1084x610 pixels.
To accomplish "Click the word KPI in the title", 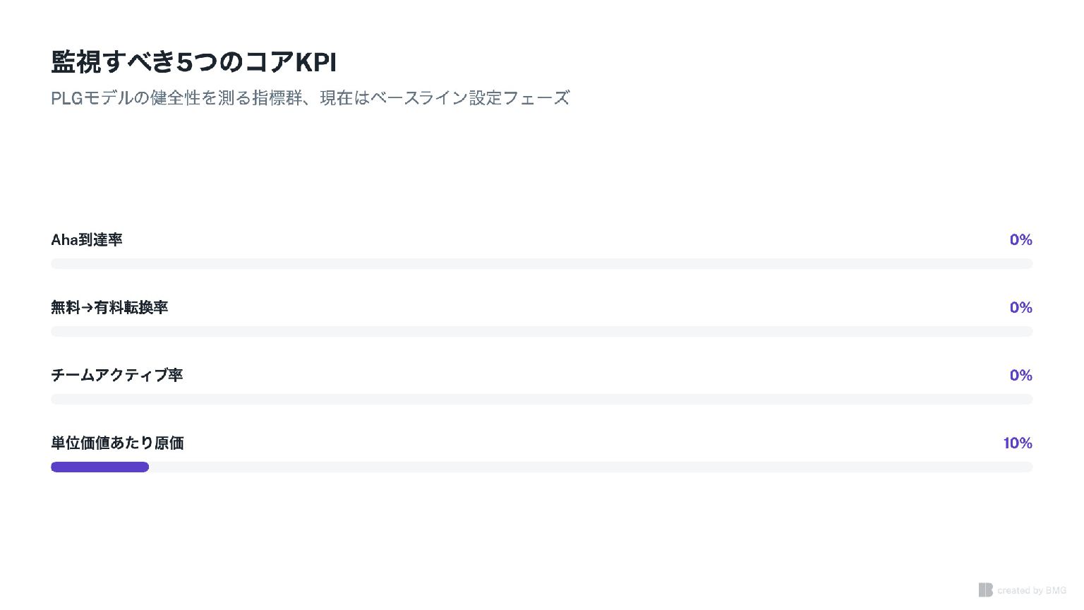I will [x=315, y=62].
